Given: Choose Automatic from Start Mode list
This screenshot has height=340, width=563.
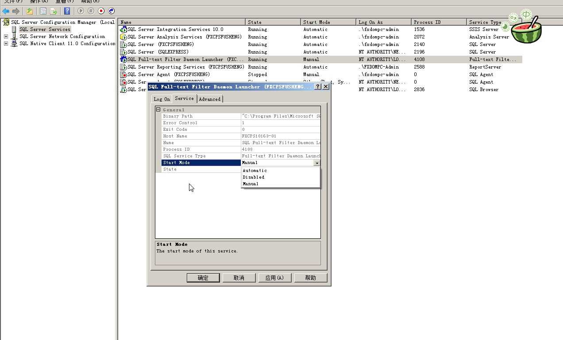Looking at the screenshot, I should 280,171.
